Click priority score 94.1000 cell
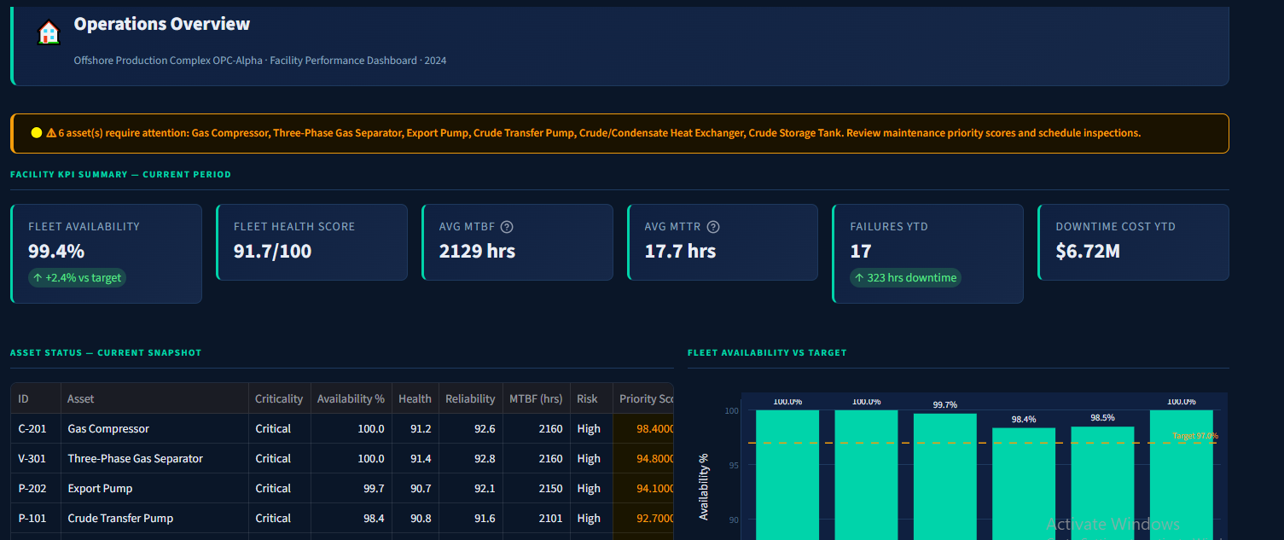 [643, 488]
